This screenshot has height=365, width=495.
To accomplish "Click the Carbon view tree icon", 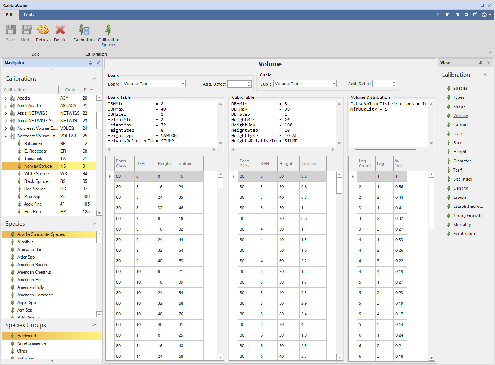I will coord(449,125).
